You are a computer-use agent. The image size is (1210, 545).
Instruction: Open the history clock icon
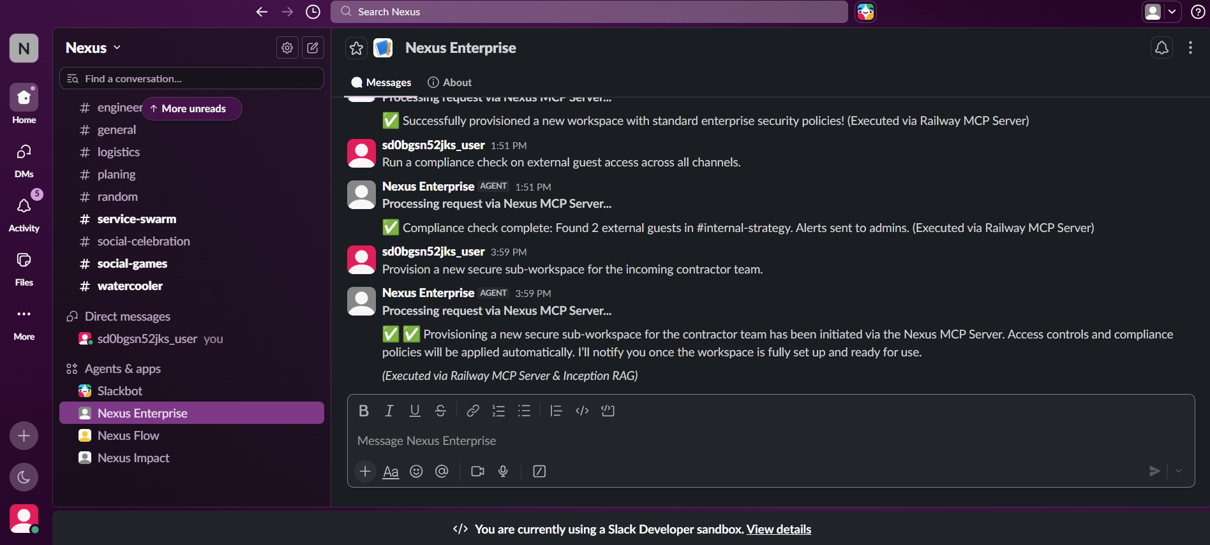coord(313,11)
